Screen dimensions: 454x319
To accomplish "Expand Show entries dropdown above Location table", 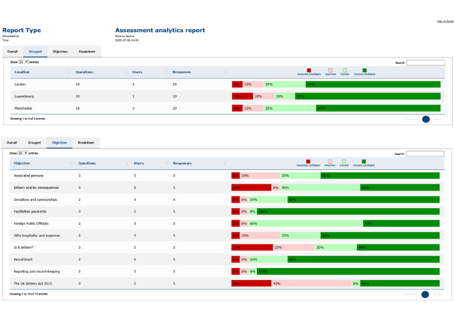I will coord(24,62).
